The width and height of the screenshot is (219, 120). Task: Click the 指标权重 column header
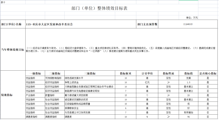tap(126, 73)
